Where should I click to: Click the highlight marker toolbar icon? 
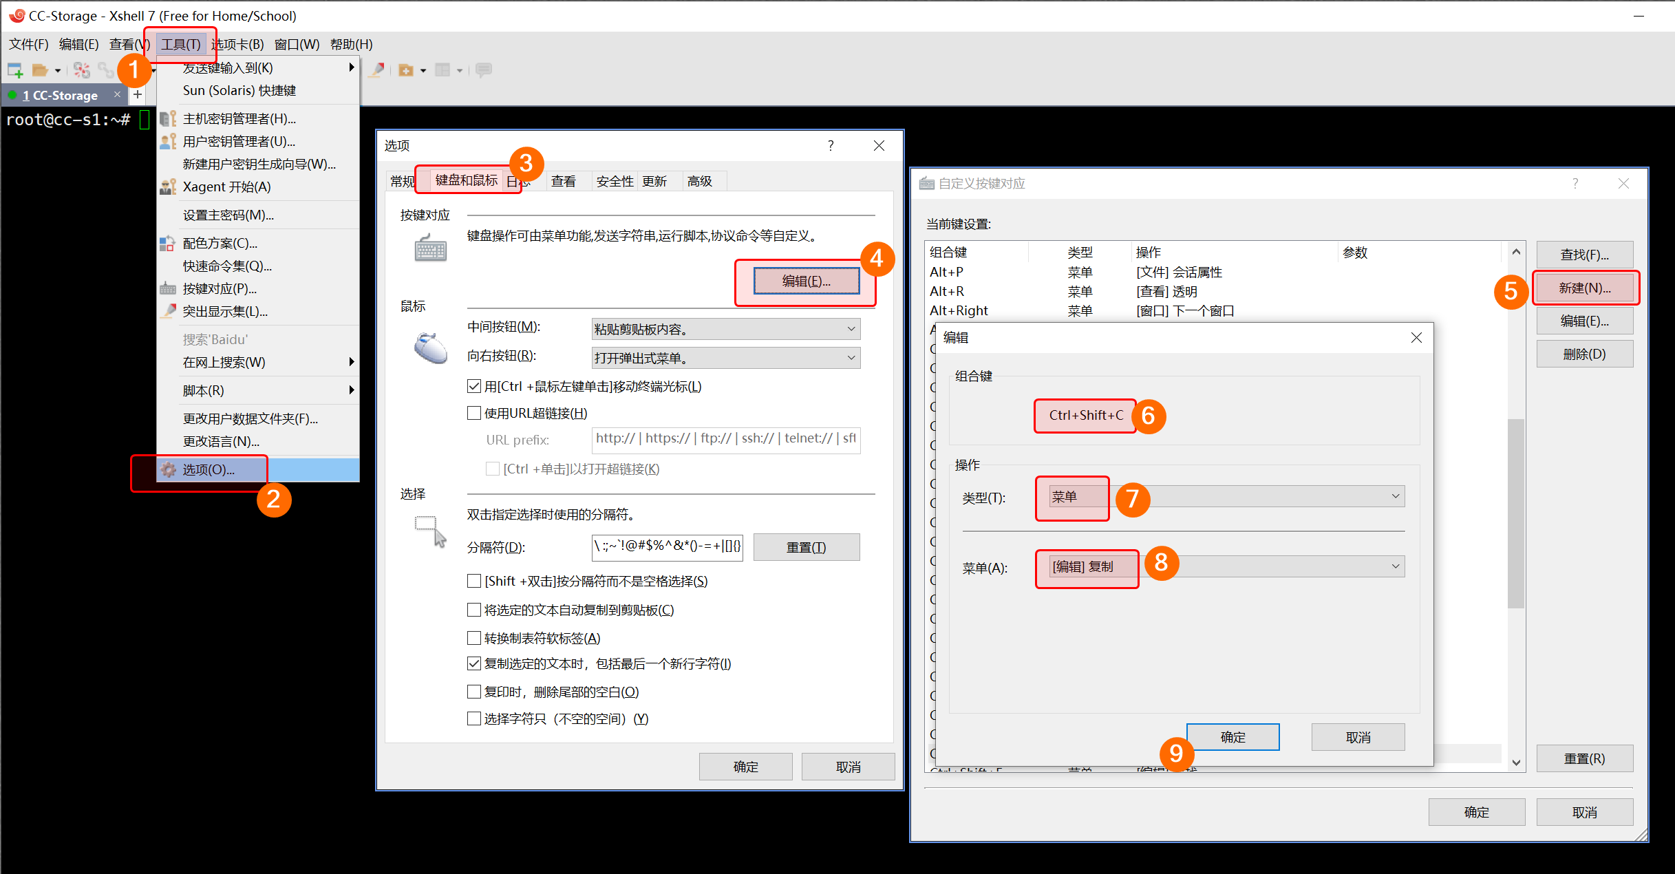click(x=377, y=70)
